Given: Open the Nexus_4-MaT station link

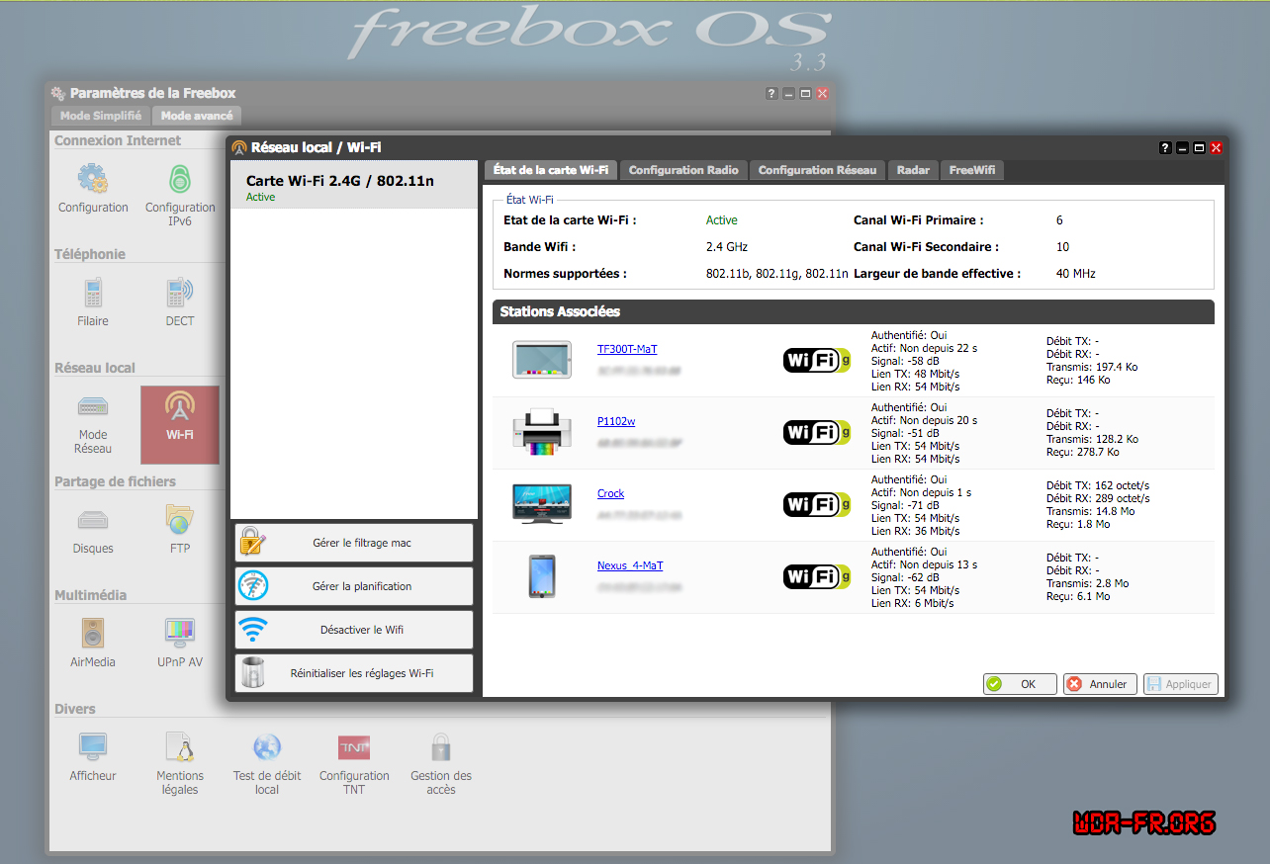Looking at the screenshot, I should coord(630,565).
